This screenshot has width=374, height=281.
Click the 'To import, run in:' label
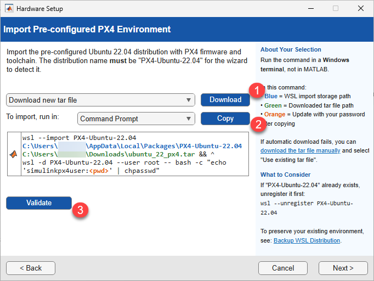pos(33,116)
